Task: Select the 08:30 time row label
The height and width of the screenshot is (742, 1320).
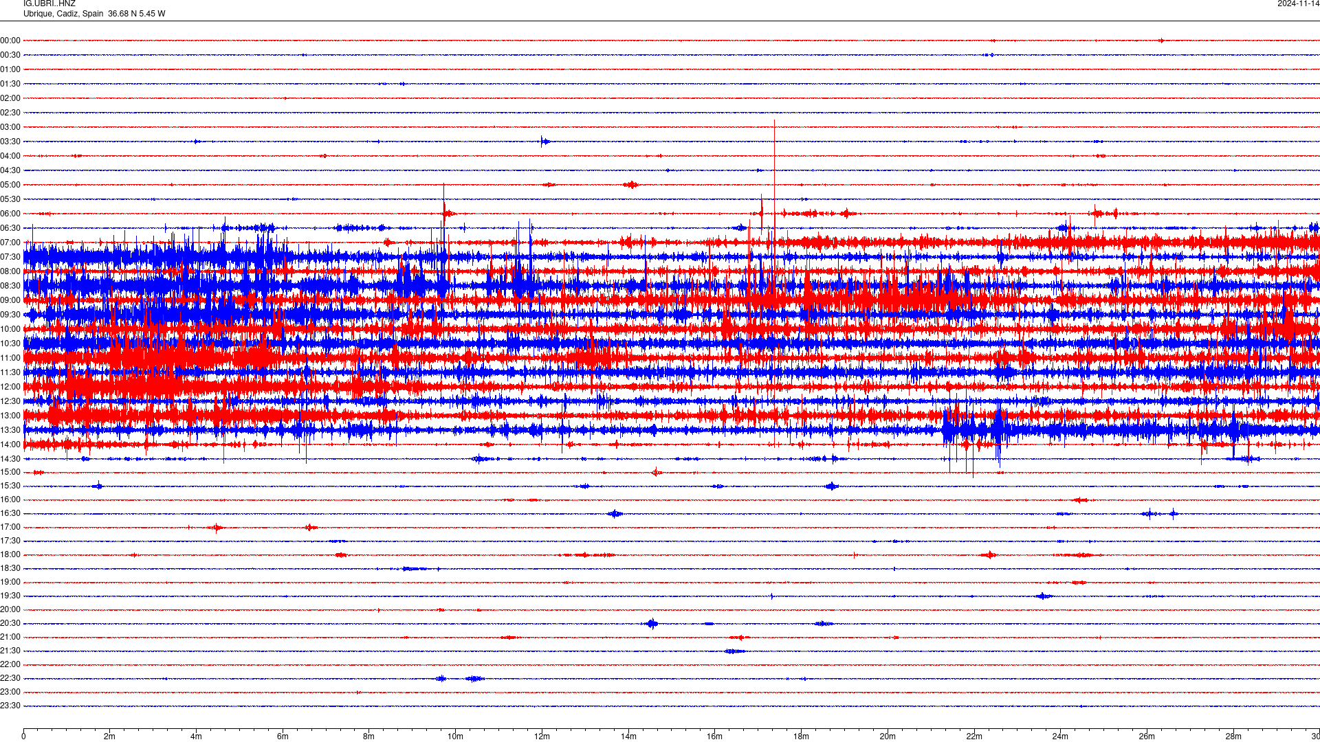Action: 10,286
